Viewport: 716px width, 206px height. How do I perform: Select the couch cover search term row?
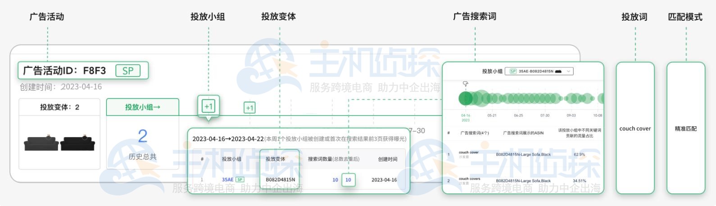pyautogui.click(x=523, y=155)
